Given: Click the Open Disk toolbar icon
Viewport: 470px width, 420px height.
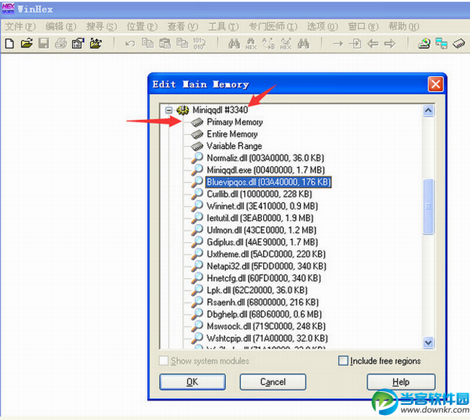Looking at the screenshot, I should tap(424, 44).
